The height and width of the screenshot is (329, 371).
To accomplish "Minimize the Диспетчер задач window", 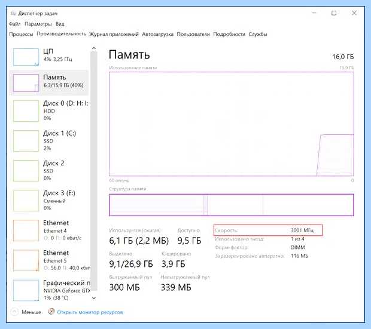I will click(x=314, y=13).
